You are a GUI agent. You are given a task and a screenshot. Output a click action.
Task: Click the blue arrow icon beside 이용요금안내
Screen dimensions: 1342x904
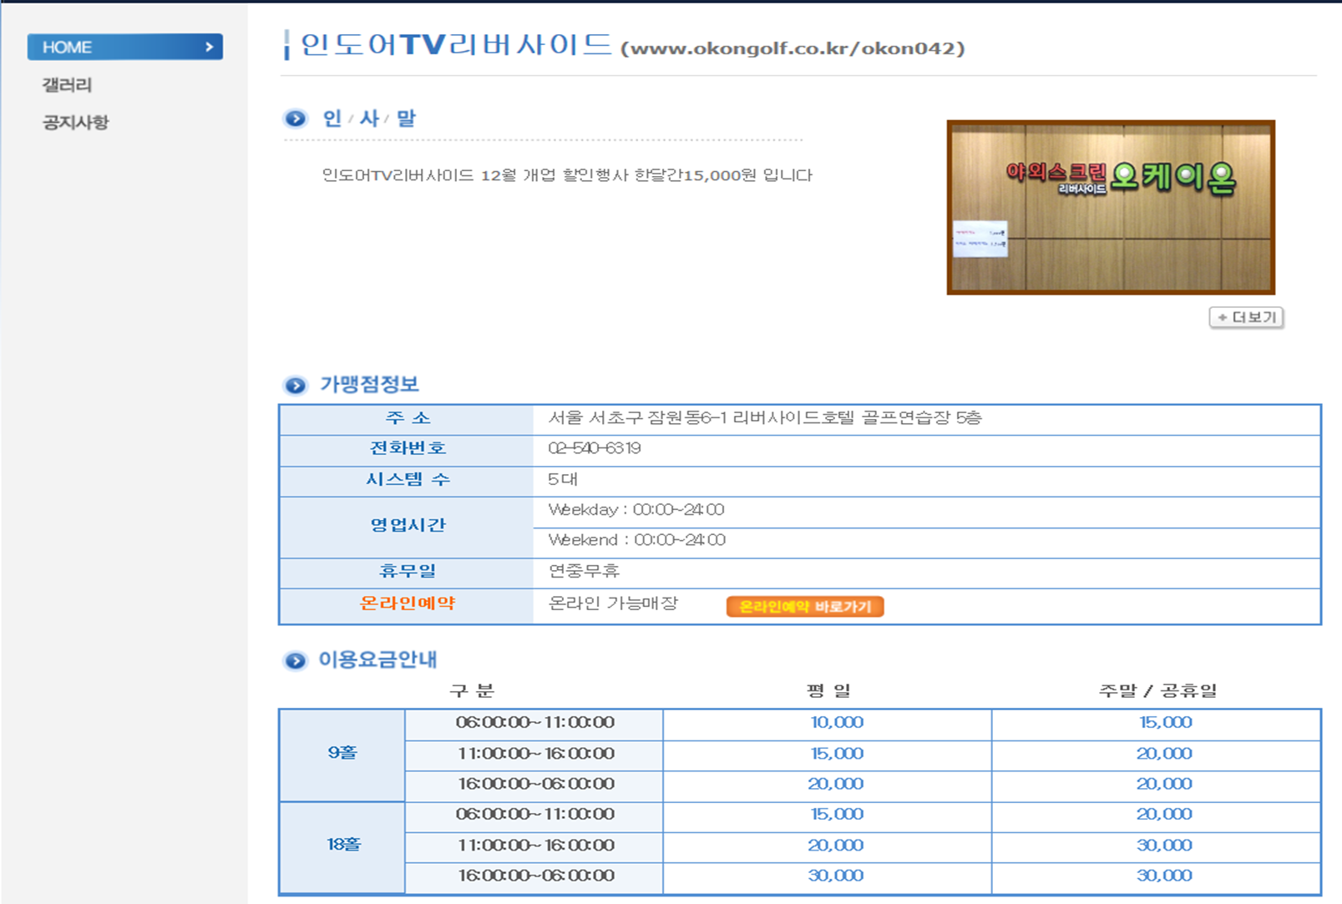coord(295,661)
